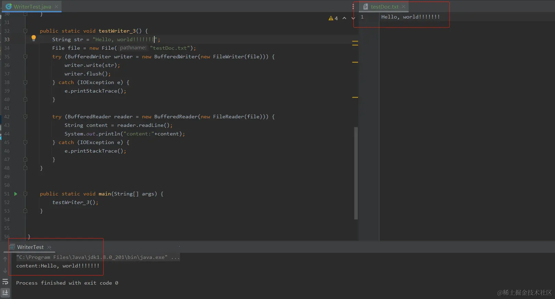Go to next highlighted error arrow
Image resolution: width=555 pixels, height=299 pixels.
(353, 18)
